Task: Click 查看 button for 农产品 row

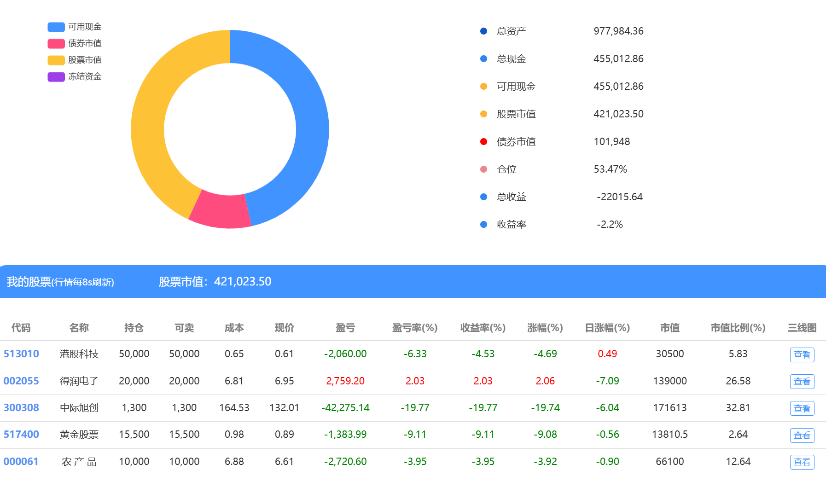Action: tap(802, 462)
